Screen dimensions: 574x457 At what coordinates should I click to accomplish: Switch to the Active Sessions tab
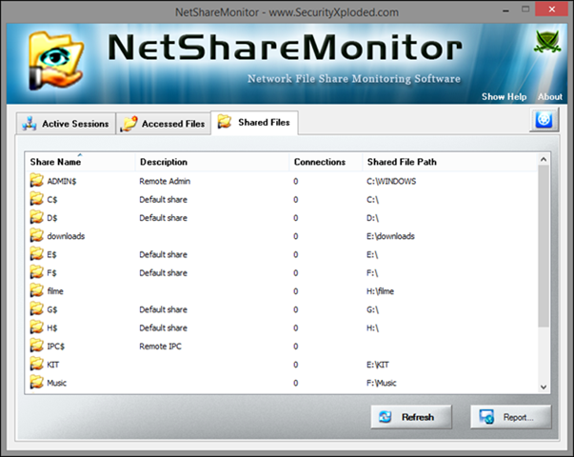[66, 124]
